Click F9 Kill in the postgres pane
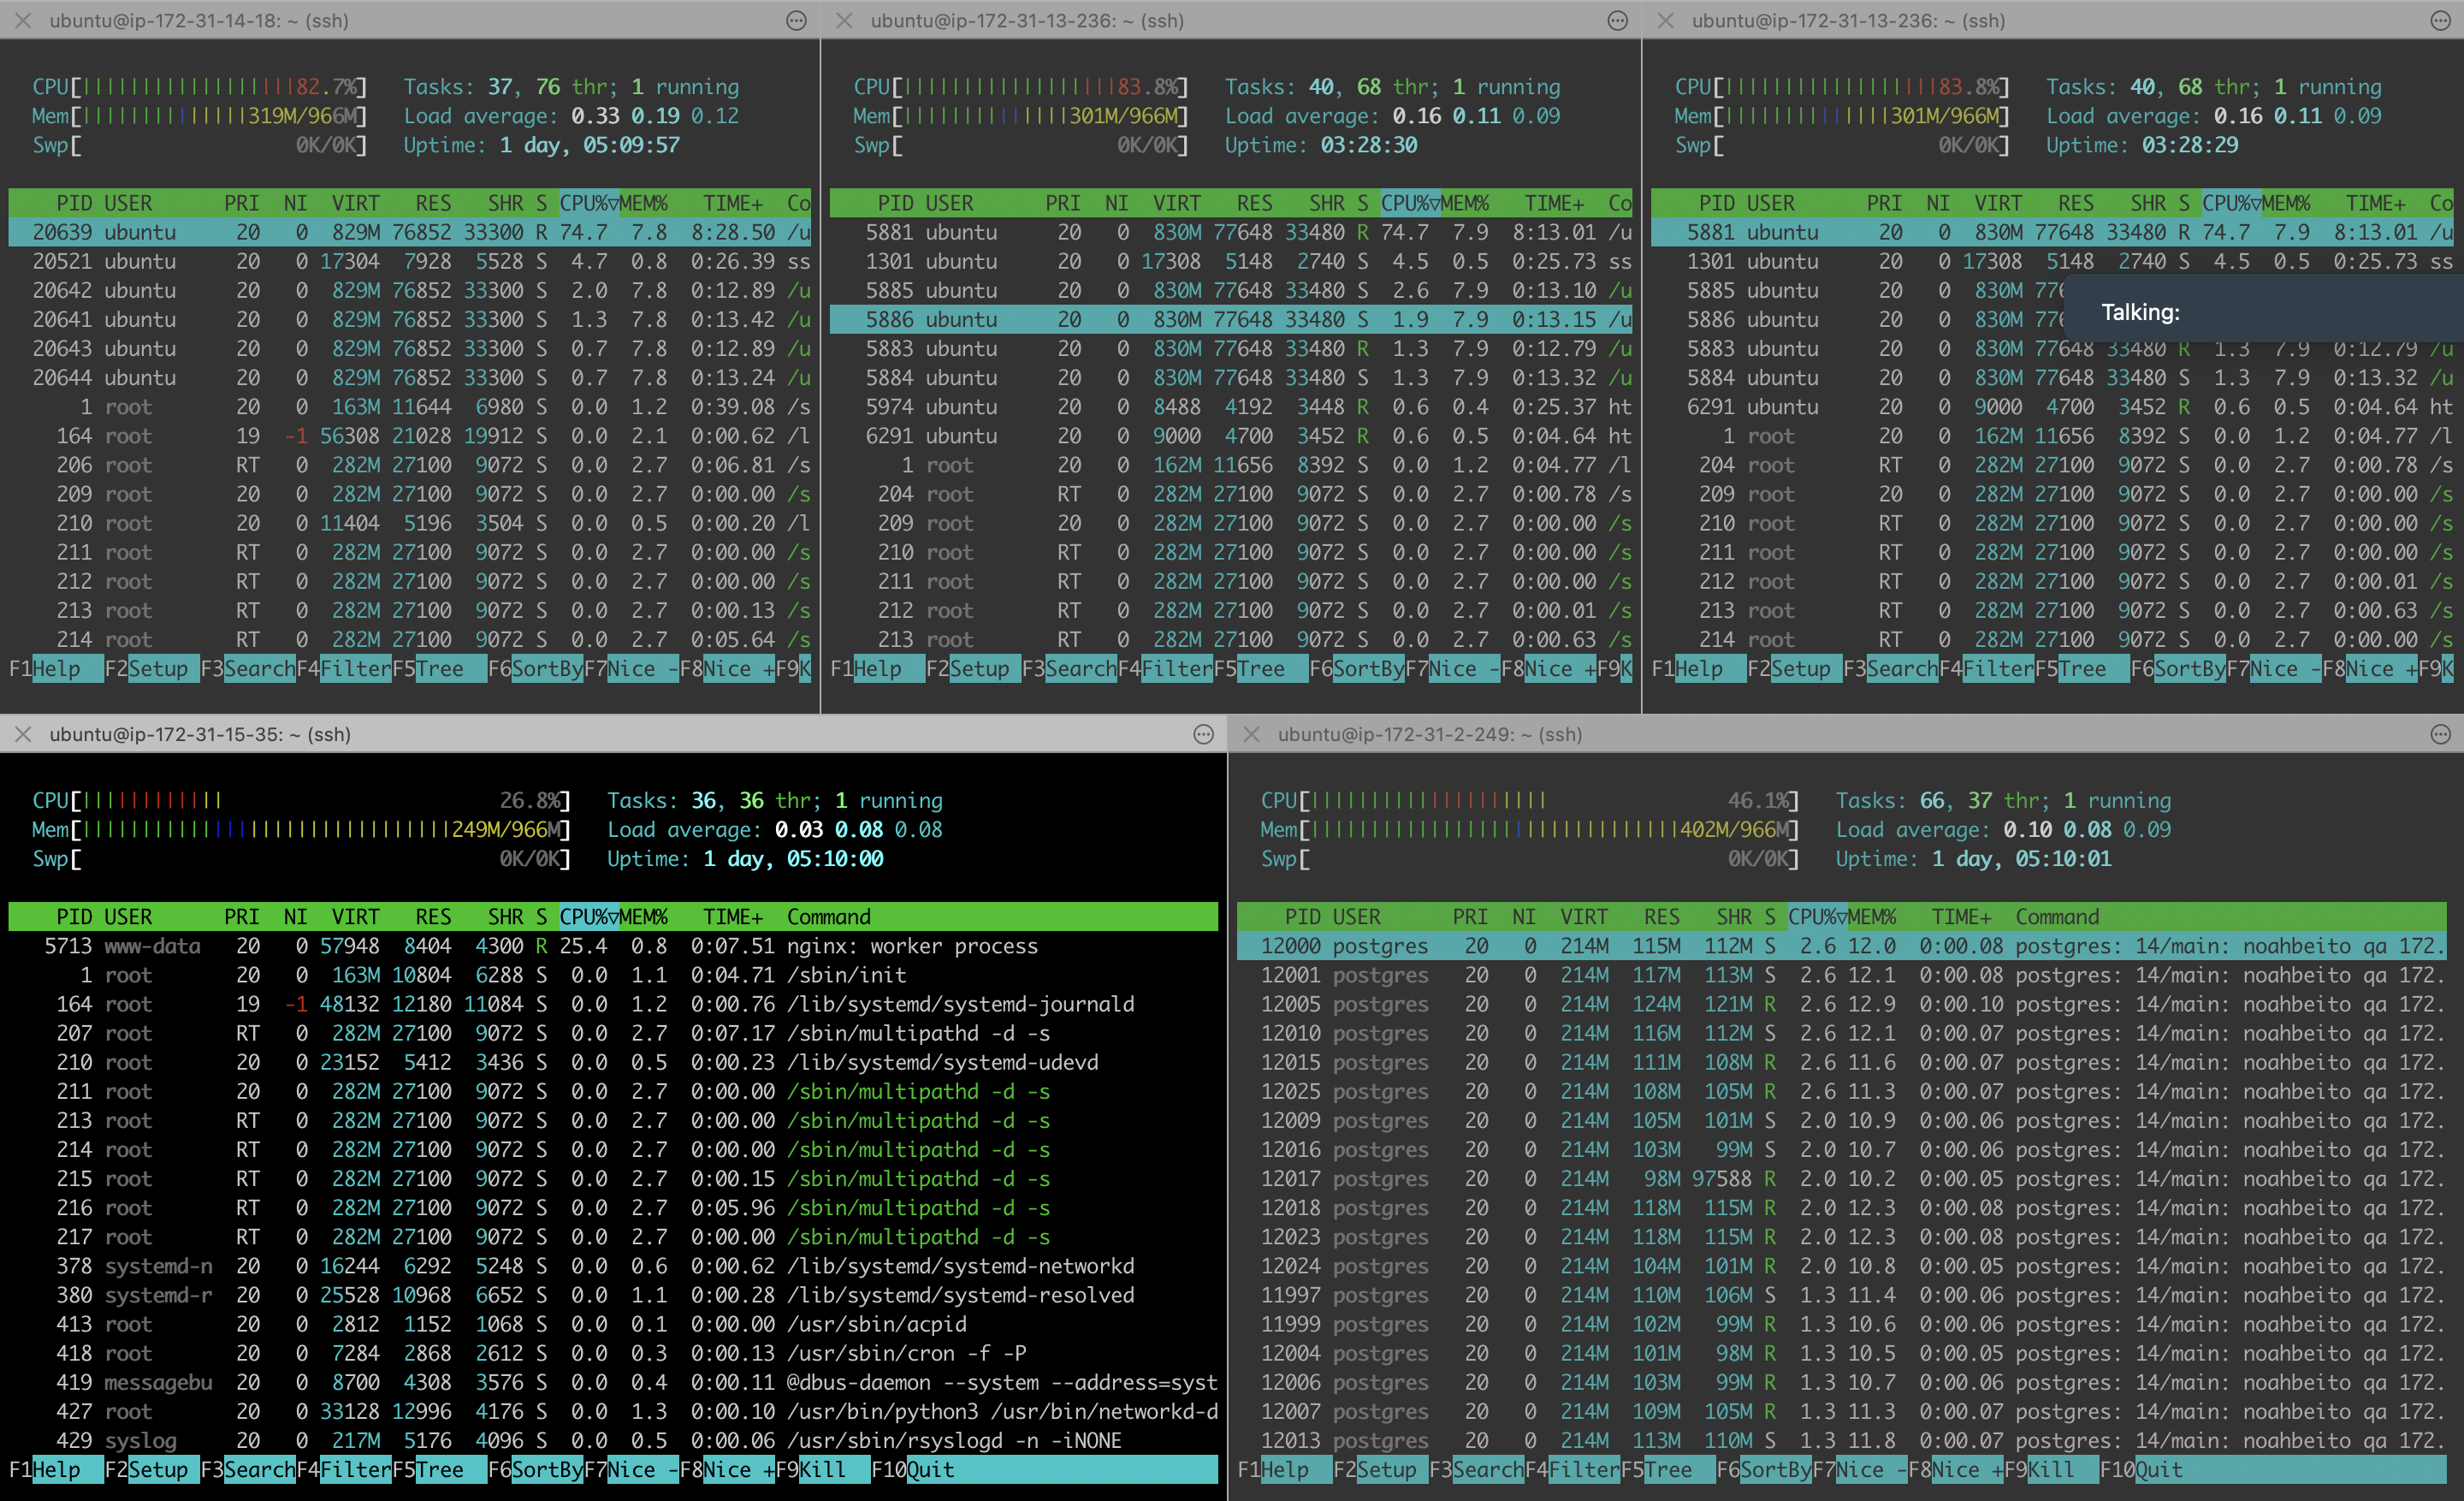This screenshot has height=1501, width=2464. point(2050,1470)
